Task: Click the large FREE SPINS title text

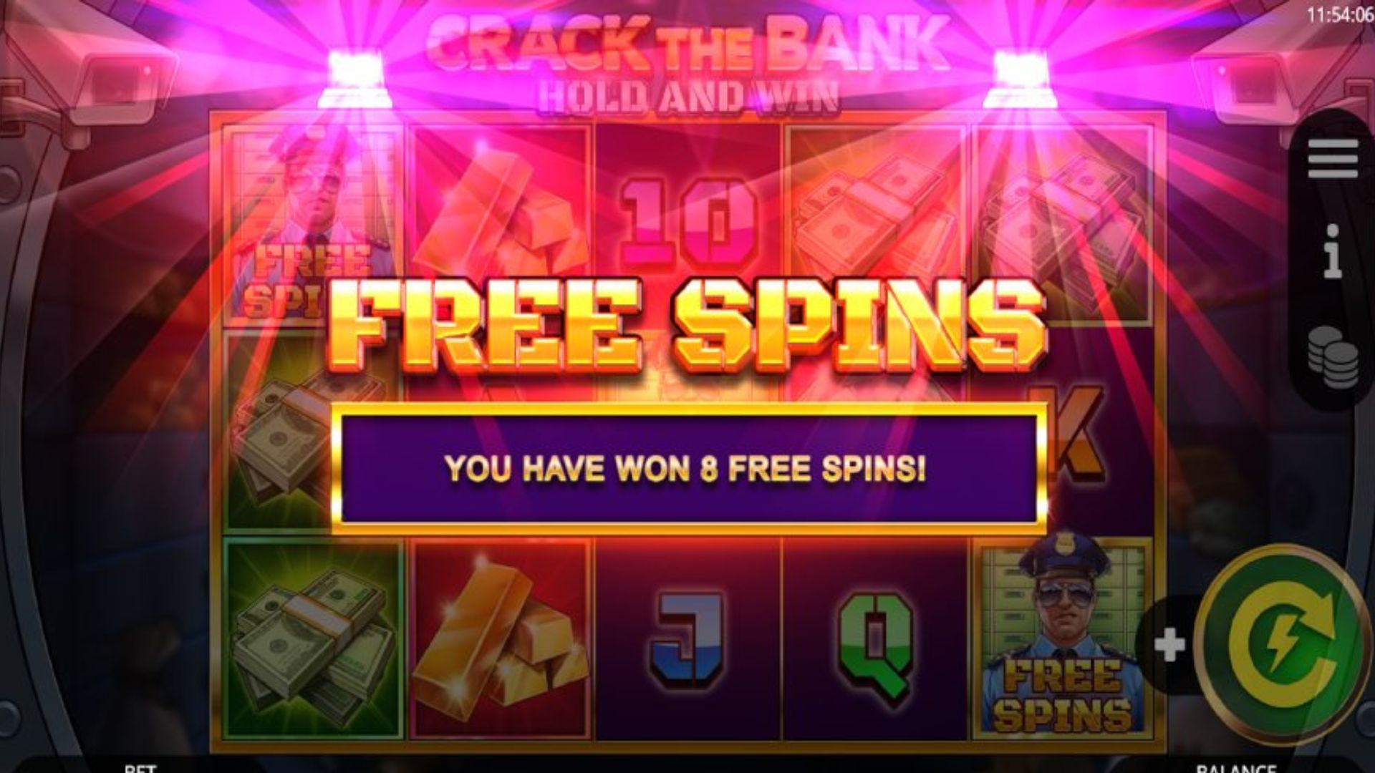Action: tap(688, 324)
